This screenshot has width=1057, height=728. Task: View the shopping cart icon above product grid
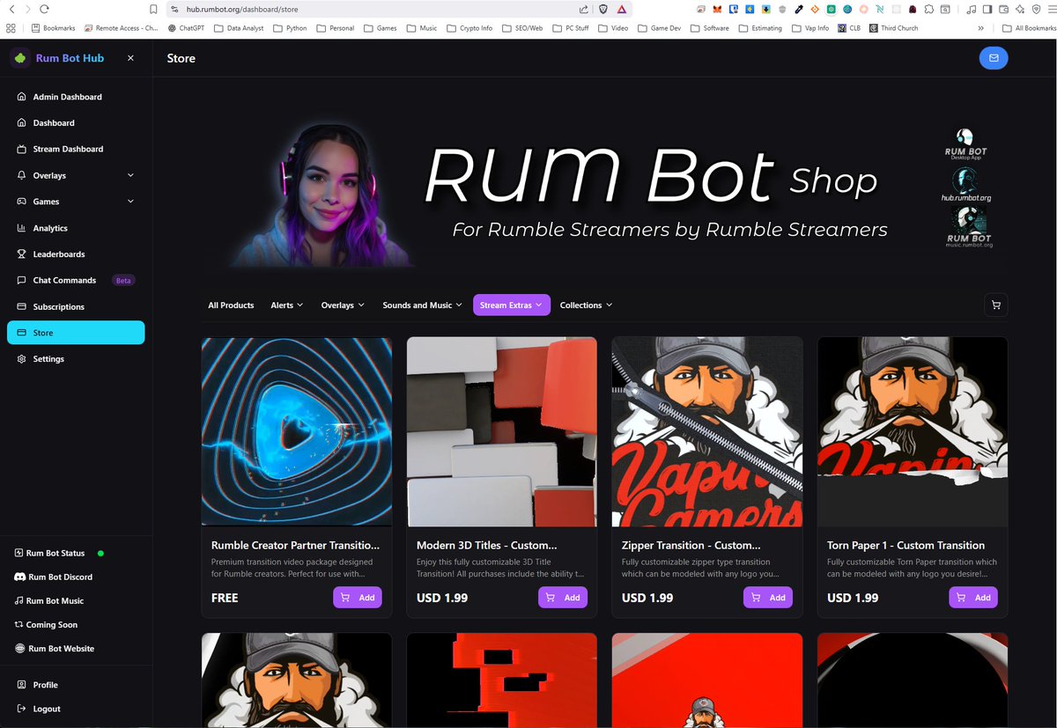click(995, 305)
